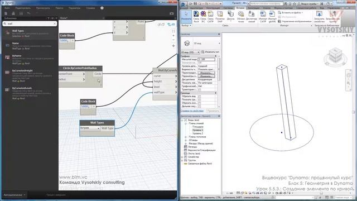Click the New file icon in Dynamo toolbar
Screen dimensions: 357x201
[x=6, y=13]
